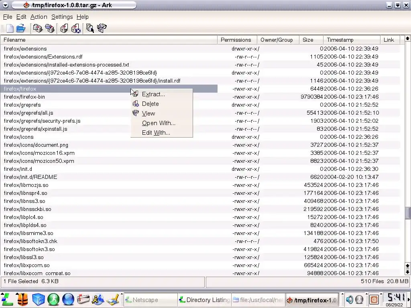
Task: Switch to the file:/usr/local/ taskbar window
Action: click(258, 300)
